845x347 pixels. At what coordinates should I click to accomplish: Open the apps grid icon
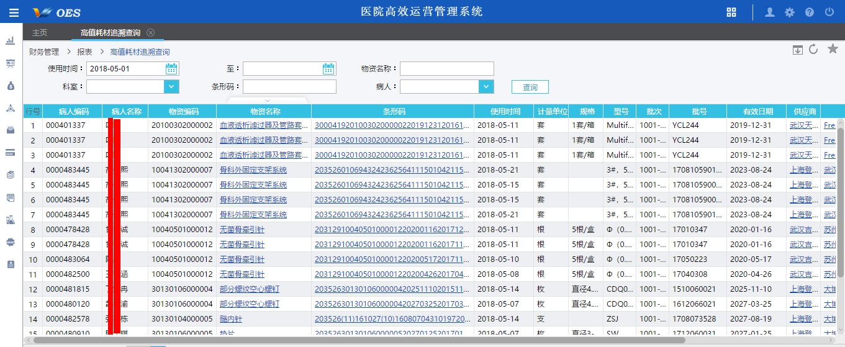coord(731,12)
